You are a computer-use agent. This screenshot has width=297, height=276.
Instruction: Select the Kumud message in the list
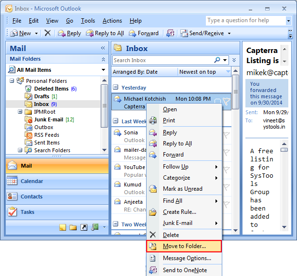pyautogui.click(x=129, y=188)
